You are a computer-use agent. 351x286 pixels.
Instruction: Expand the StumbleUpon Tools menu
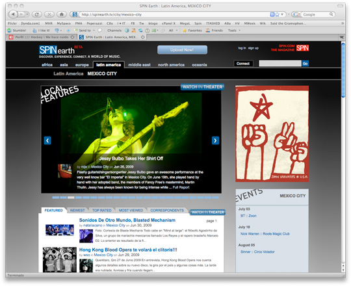point(234,31)
